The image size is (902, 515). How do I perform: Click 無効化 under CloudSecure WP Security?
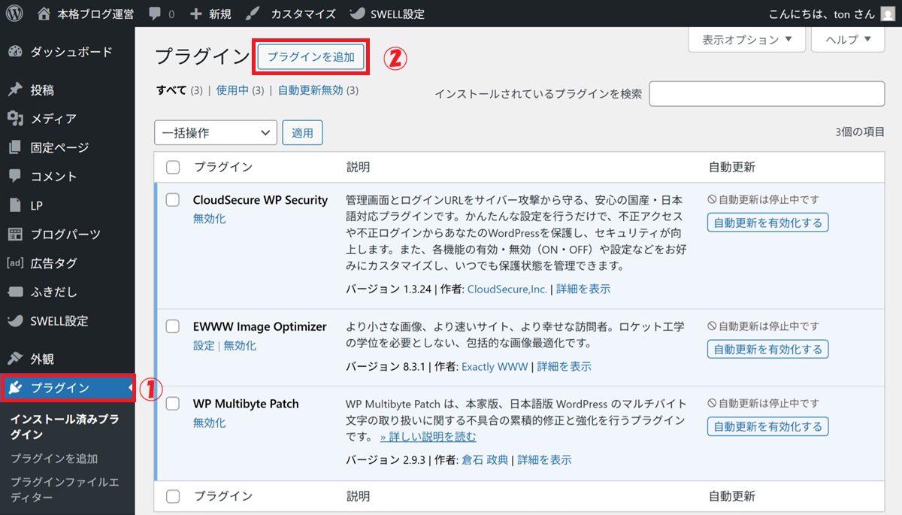pos(209,219)
